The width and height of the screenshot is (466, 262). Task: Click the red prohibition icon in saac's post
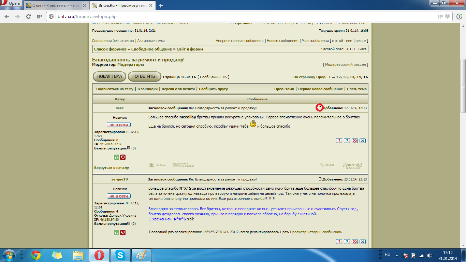coord(355,141)
